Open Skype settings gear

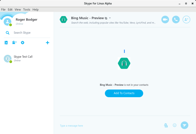22,43
